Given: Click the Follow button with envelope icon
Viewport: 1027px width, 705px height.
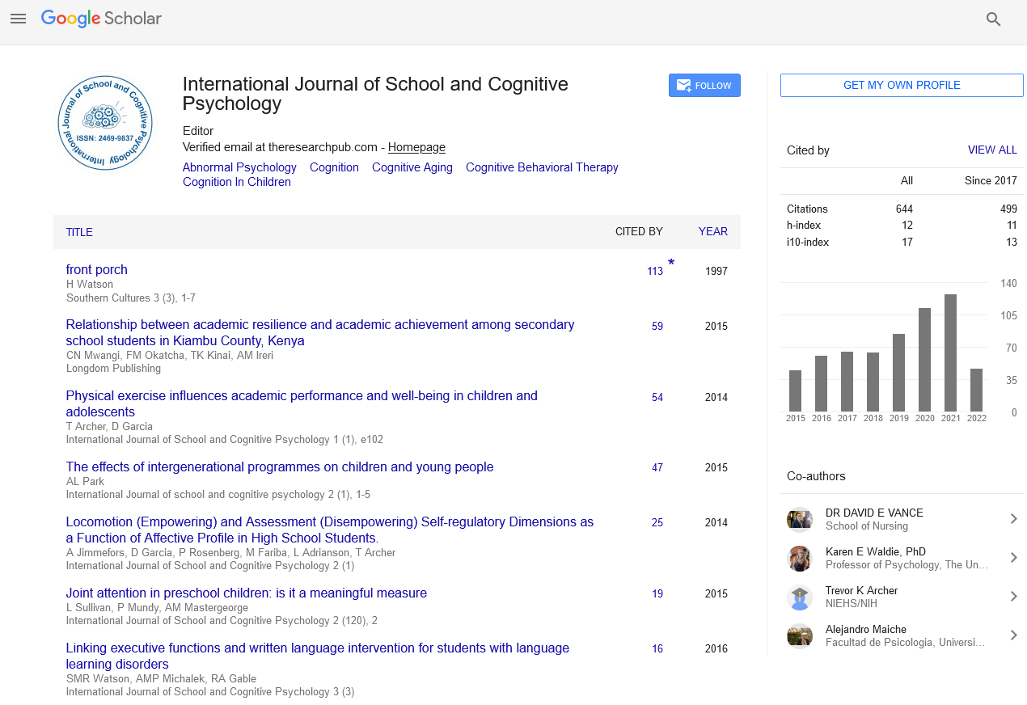Looking at the screenshot, I should coord(704,86).
